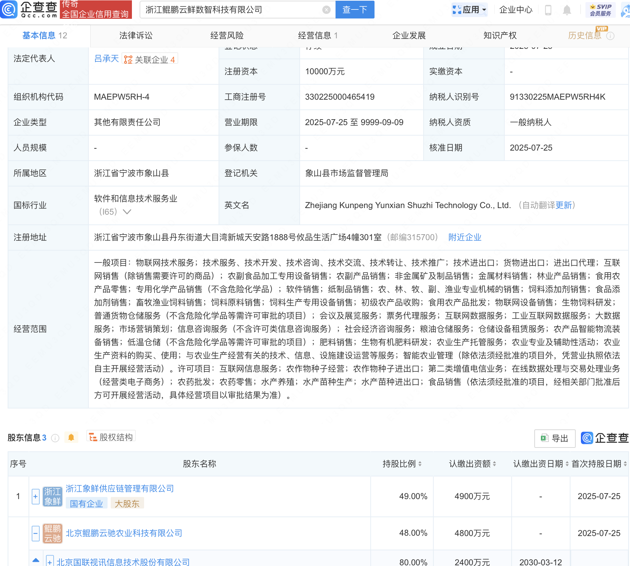Switch to 法律诉讼 tab
The width and height of the screenshot is (630, 566).
coord(136,36)
